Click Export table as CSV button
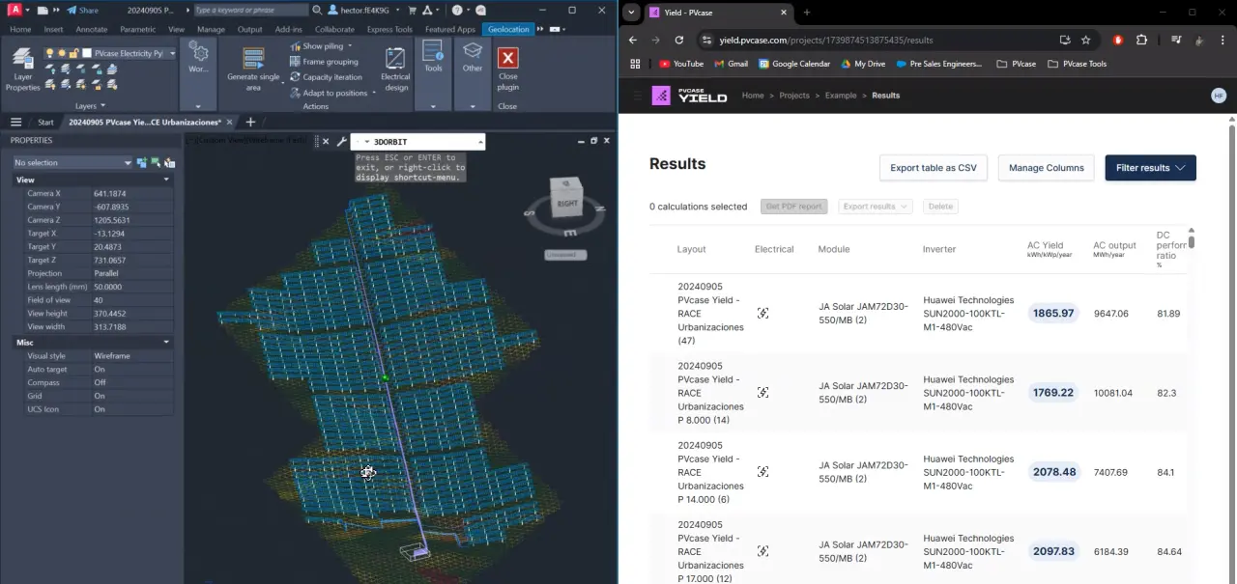 [x=933, y=168]
